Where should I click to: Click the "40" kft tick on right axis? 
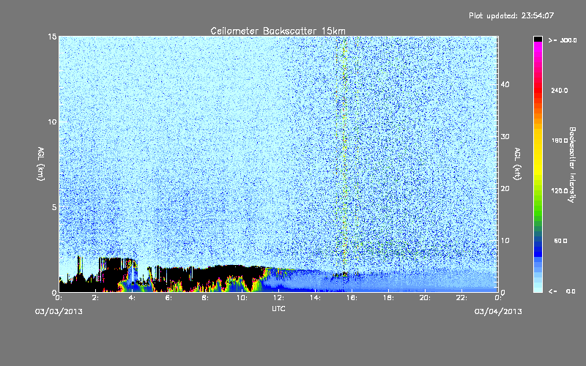[505, 84]
